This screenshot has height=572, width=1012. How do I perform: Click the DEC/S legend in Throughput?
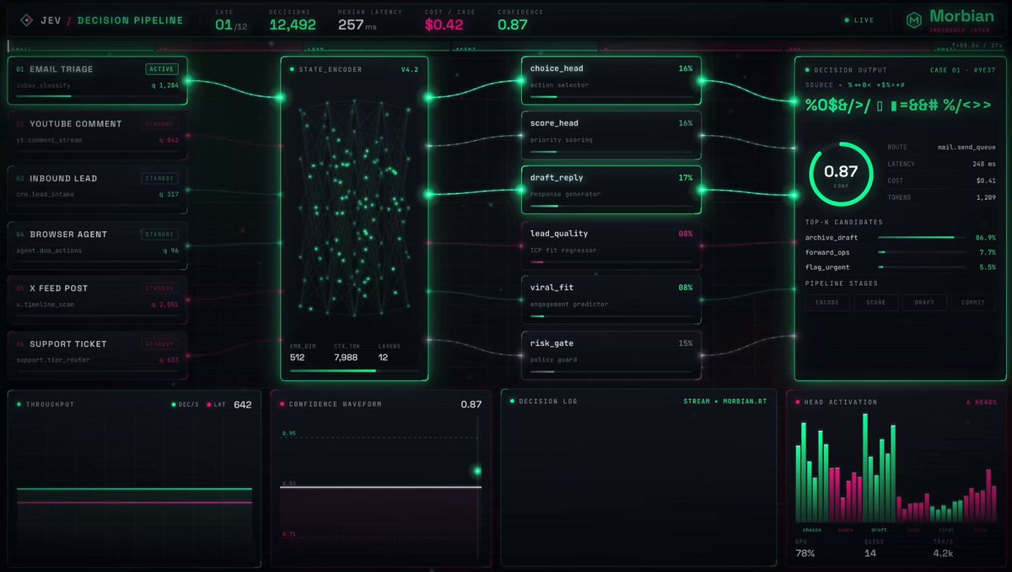click(185, 405)
